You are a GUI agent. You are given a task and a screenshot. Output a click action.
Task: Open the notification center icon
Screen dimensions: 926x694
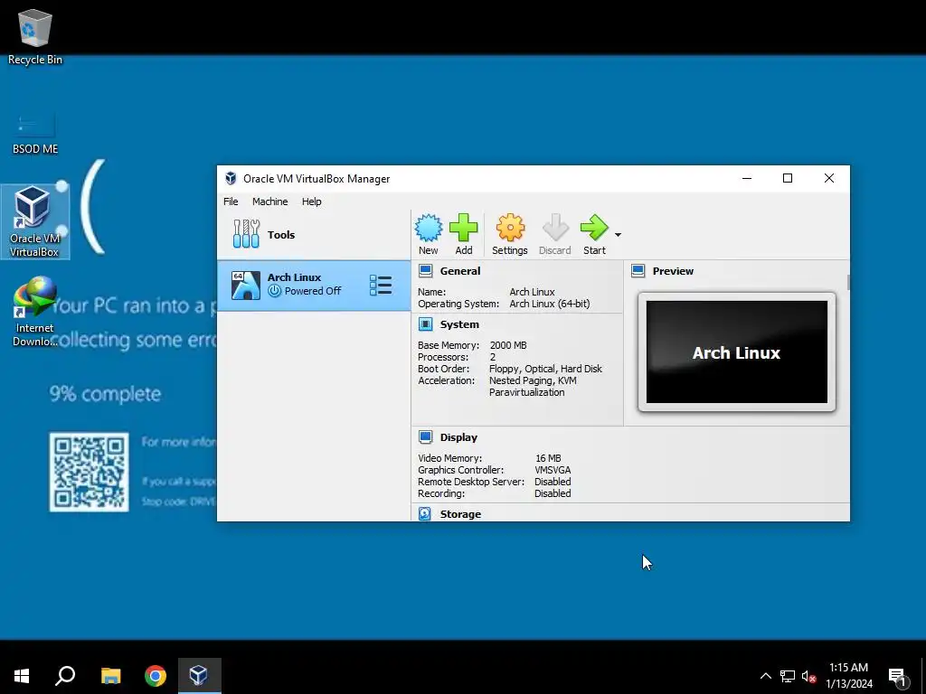[897, 676]
